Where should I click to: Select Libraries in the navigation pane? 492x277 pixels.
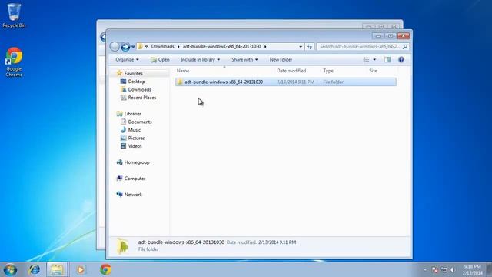[133, 114]
